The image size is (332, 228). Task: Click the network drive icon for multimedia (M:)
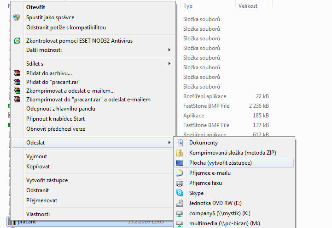click(180, 223)
